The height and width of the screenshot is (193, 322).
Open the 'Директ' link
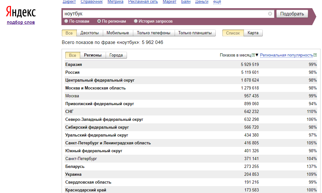[69, 2]
